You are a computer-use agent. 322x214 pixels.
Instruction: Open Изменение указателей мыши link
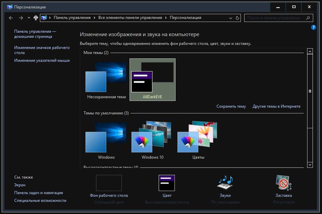pyautogui.click(x=42, y=60)
